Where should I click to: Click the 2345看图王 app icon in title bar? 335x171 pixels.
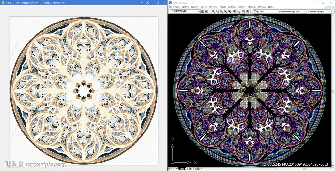pyautogui.click(x=2, y=3)
